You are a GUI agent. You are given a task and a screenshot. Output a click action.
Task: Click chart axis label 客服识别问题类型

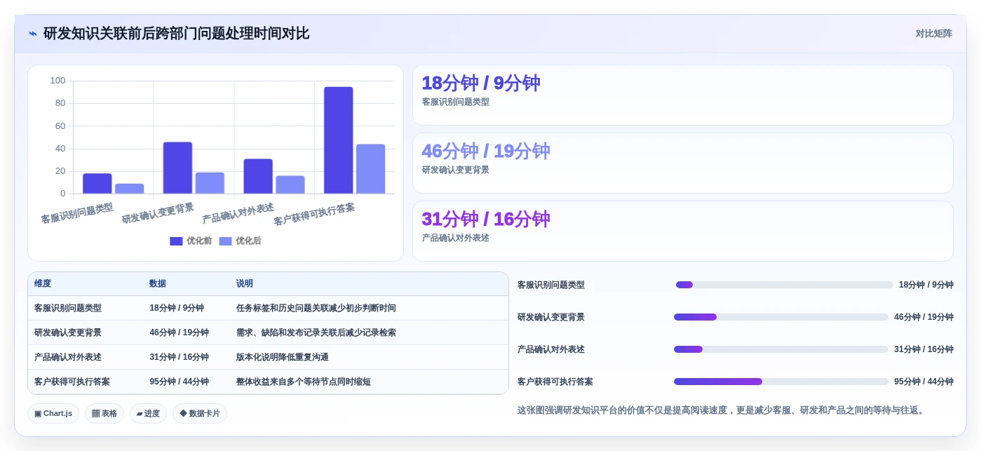[x=77, y=213]
